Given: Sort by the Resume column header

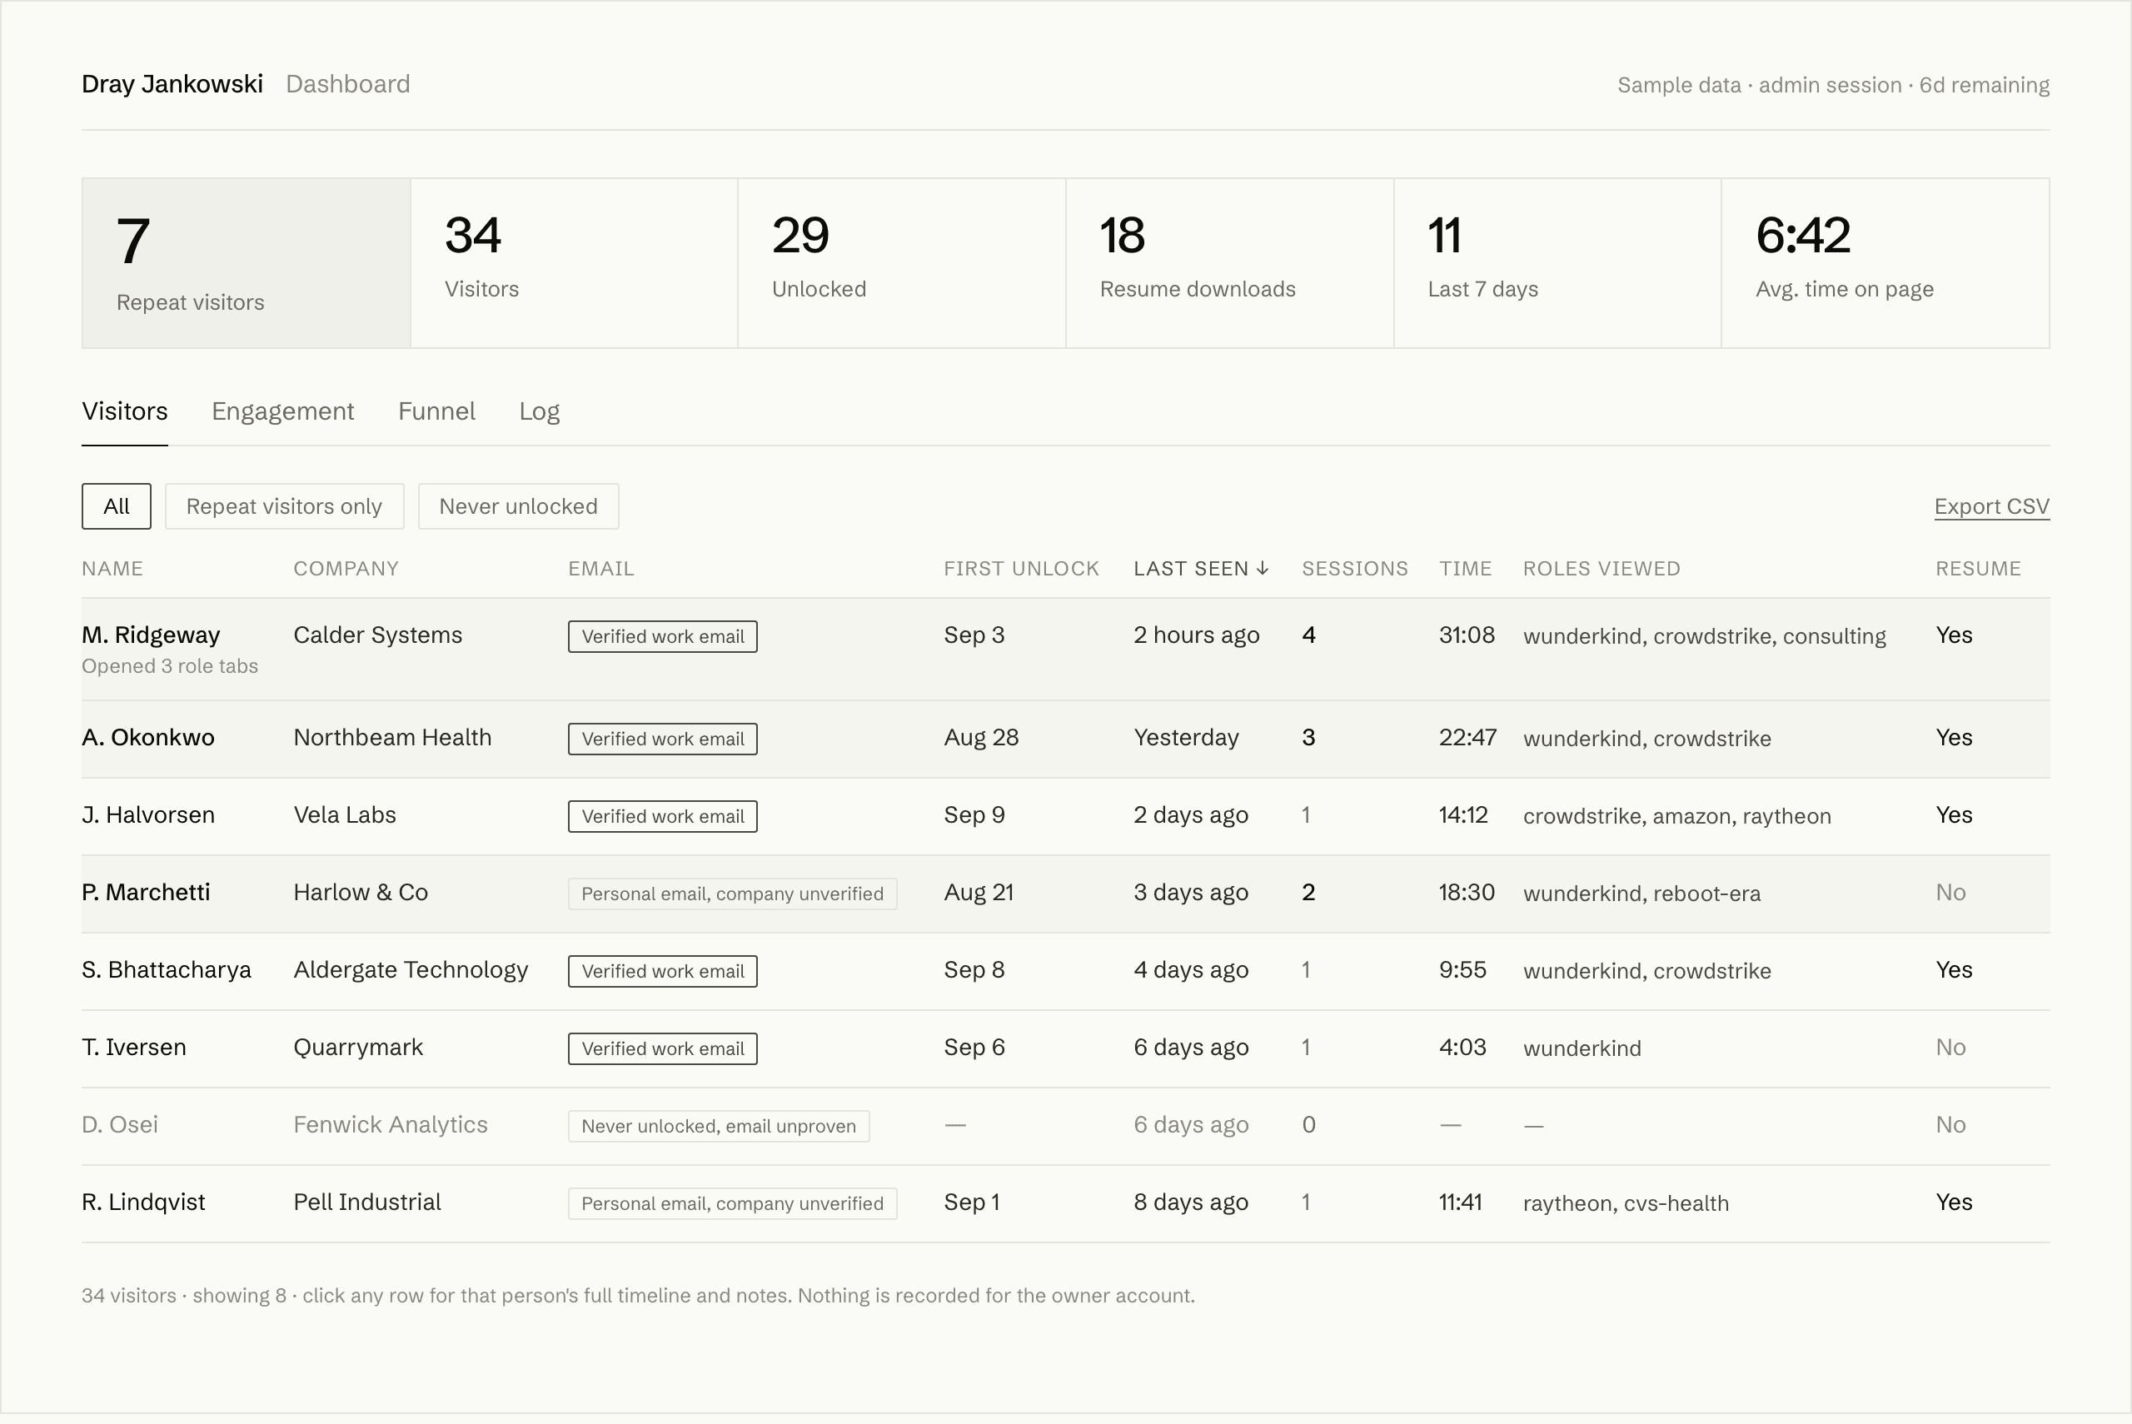Looking at the screenshot, I should click(x=1978, y=569).
